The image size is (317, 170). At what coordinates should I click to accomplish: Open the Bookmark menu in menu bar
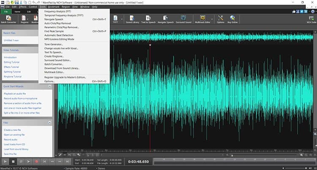(54, 7)
